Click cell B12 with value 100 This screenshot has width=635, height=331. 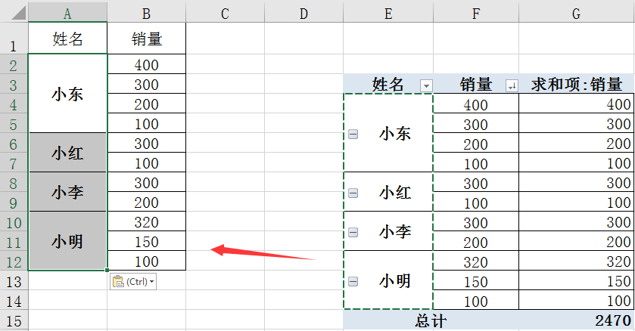146,261
